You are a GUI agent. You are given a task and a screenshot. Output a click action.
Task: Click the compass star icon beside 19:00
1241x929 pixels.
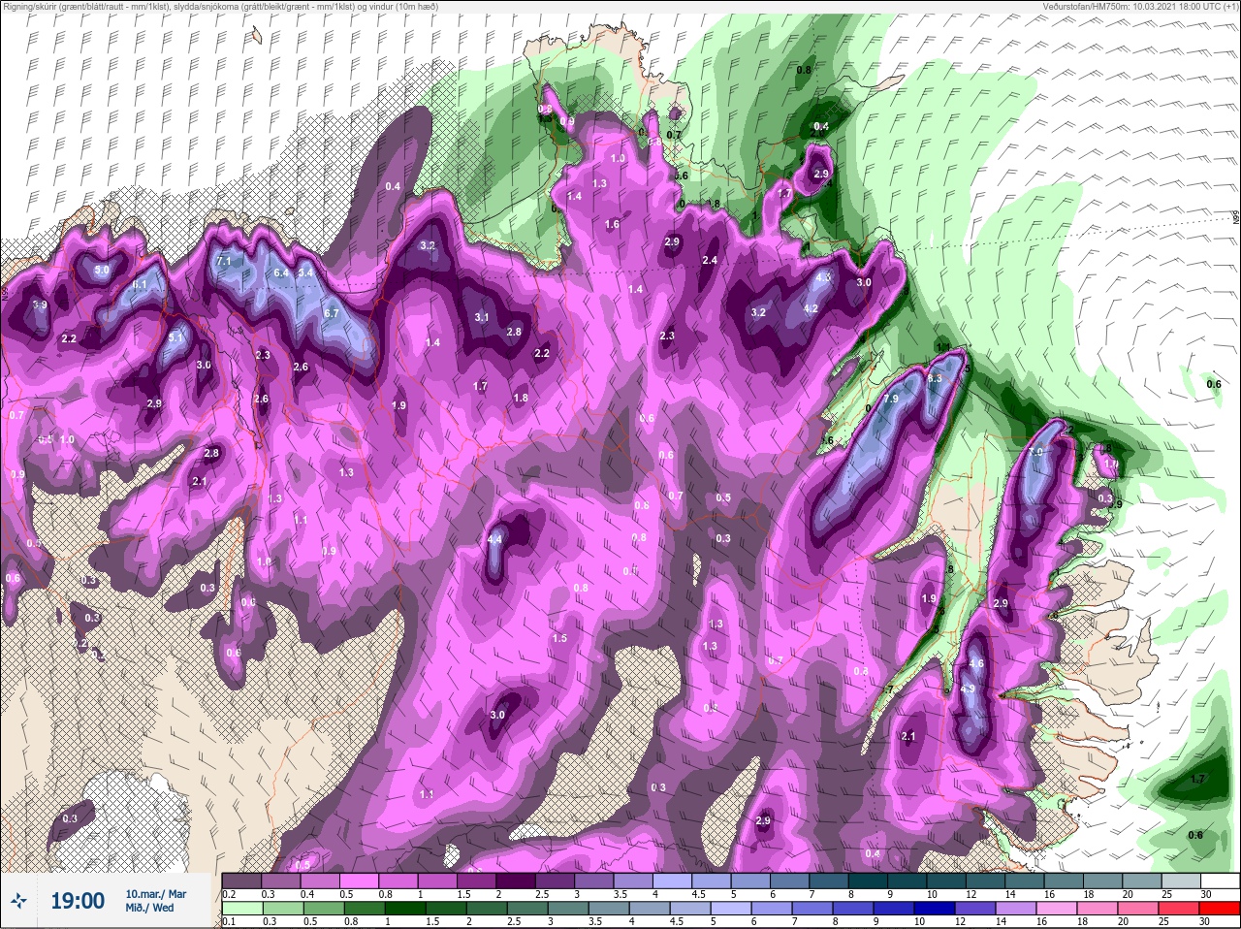point(20,900)
